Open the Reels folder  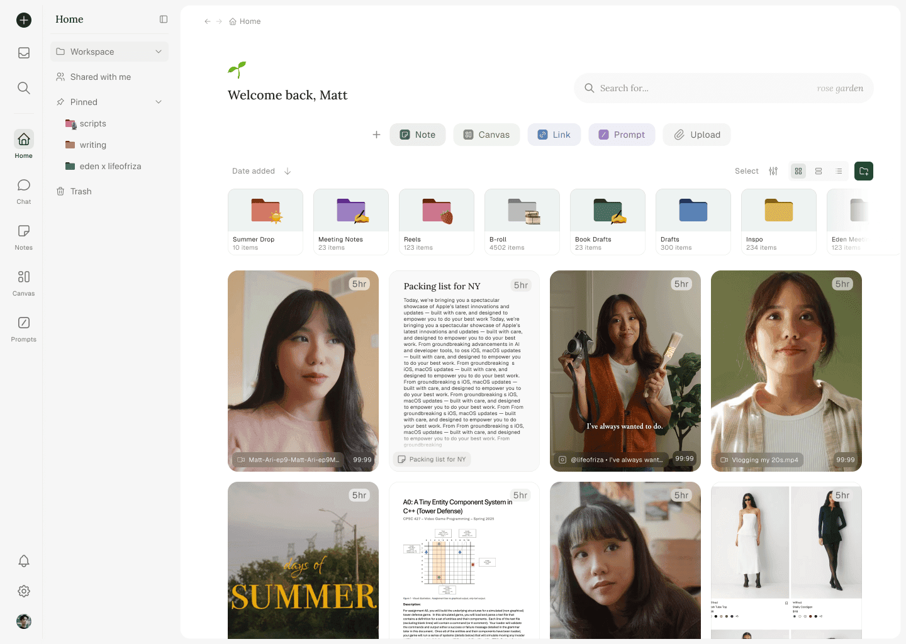tap(437, 222)
